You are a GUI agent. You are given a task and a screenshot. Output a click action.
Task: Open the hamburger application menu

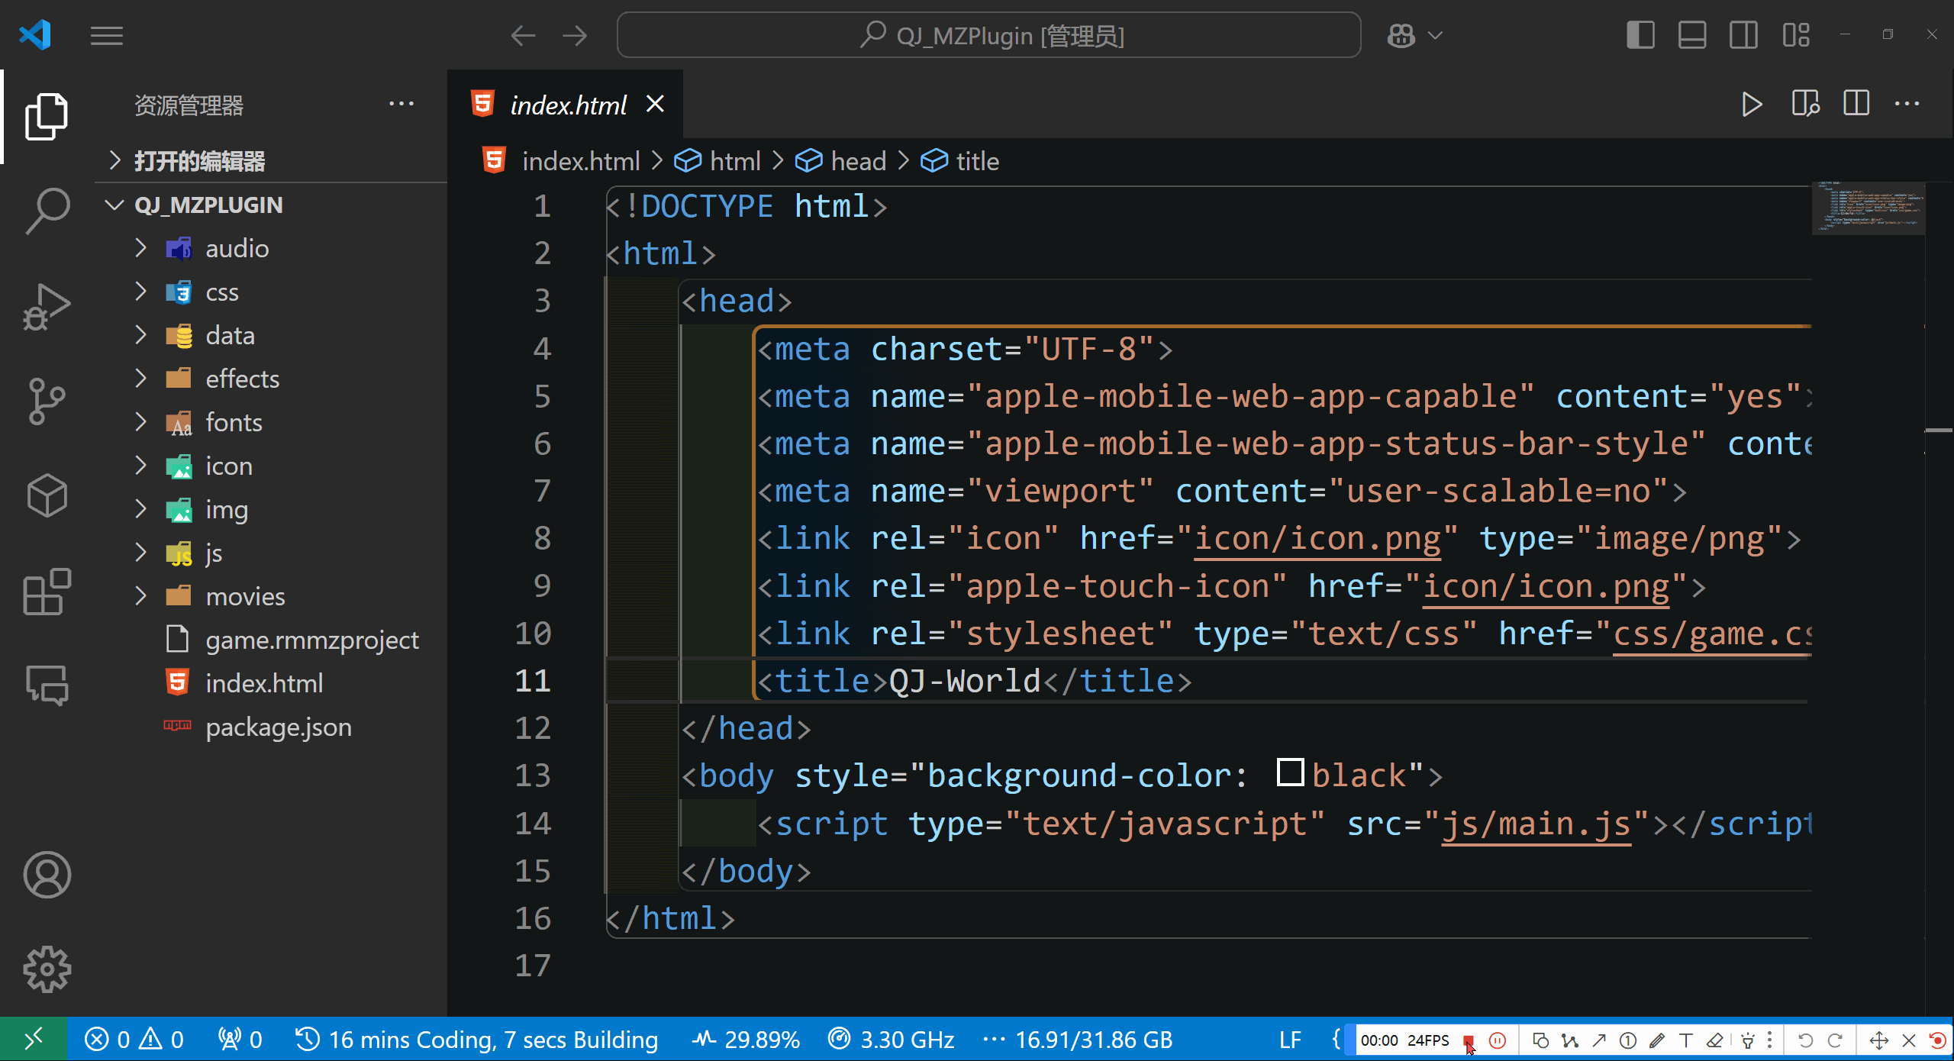click(x=107, y=36)
